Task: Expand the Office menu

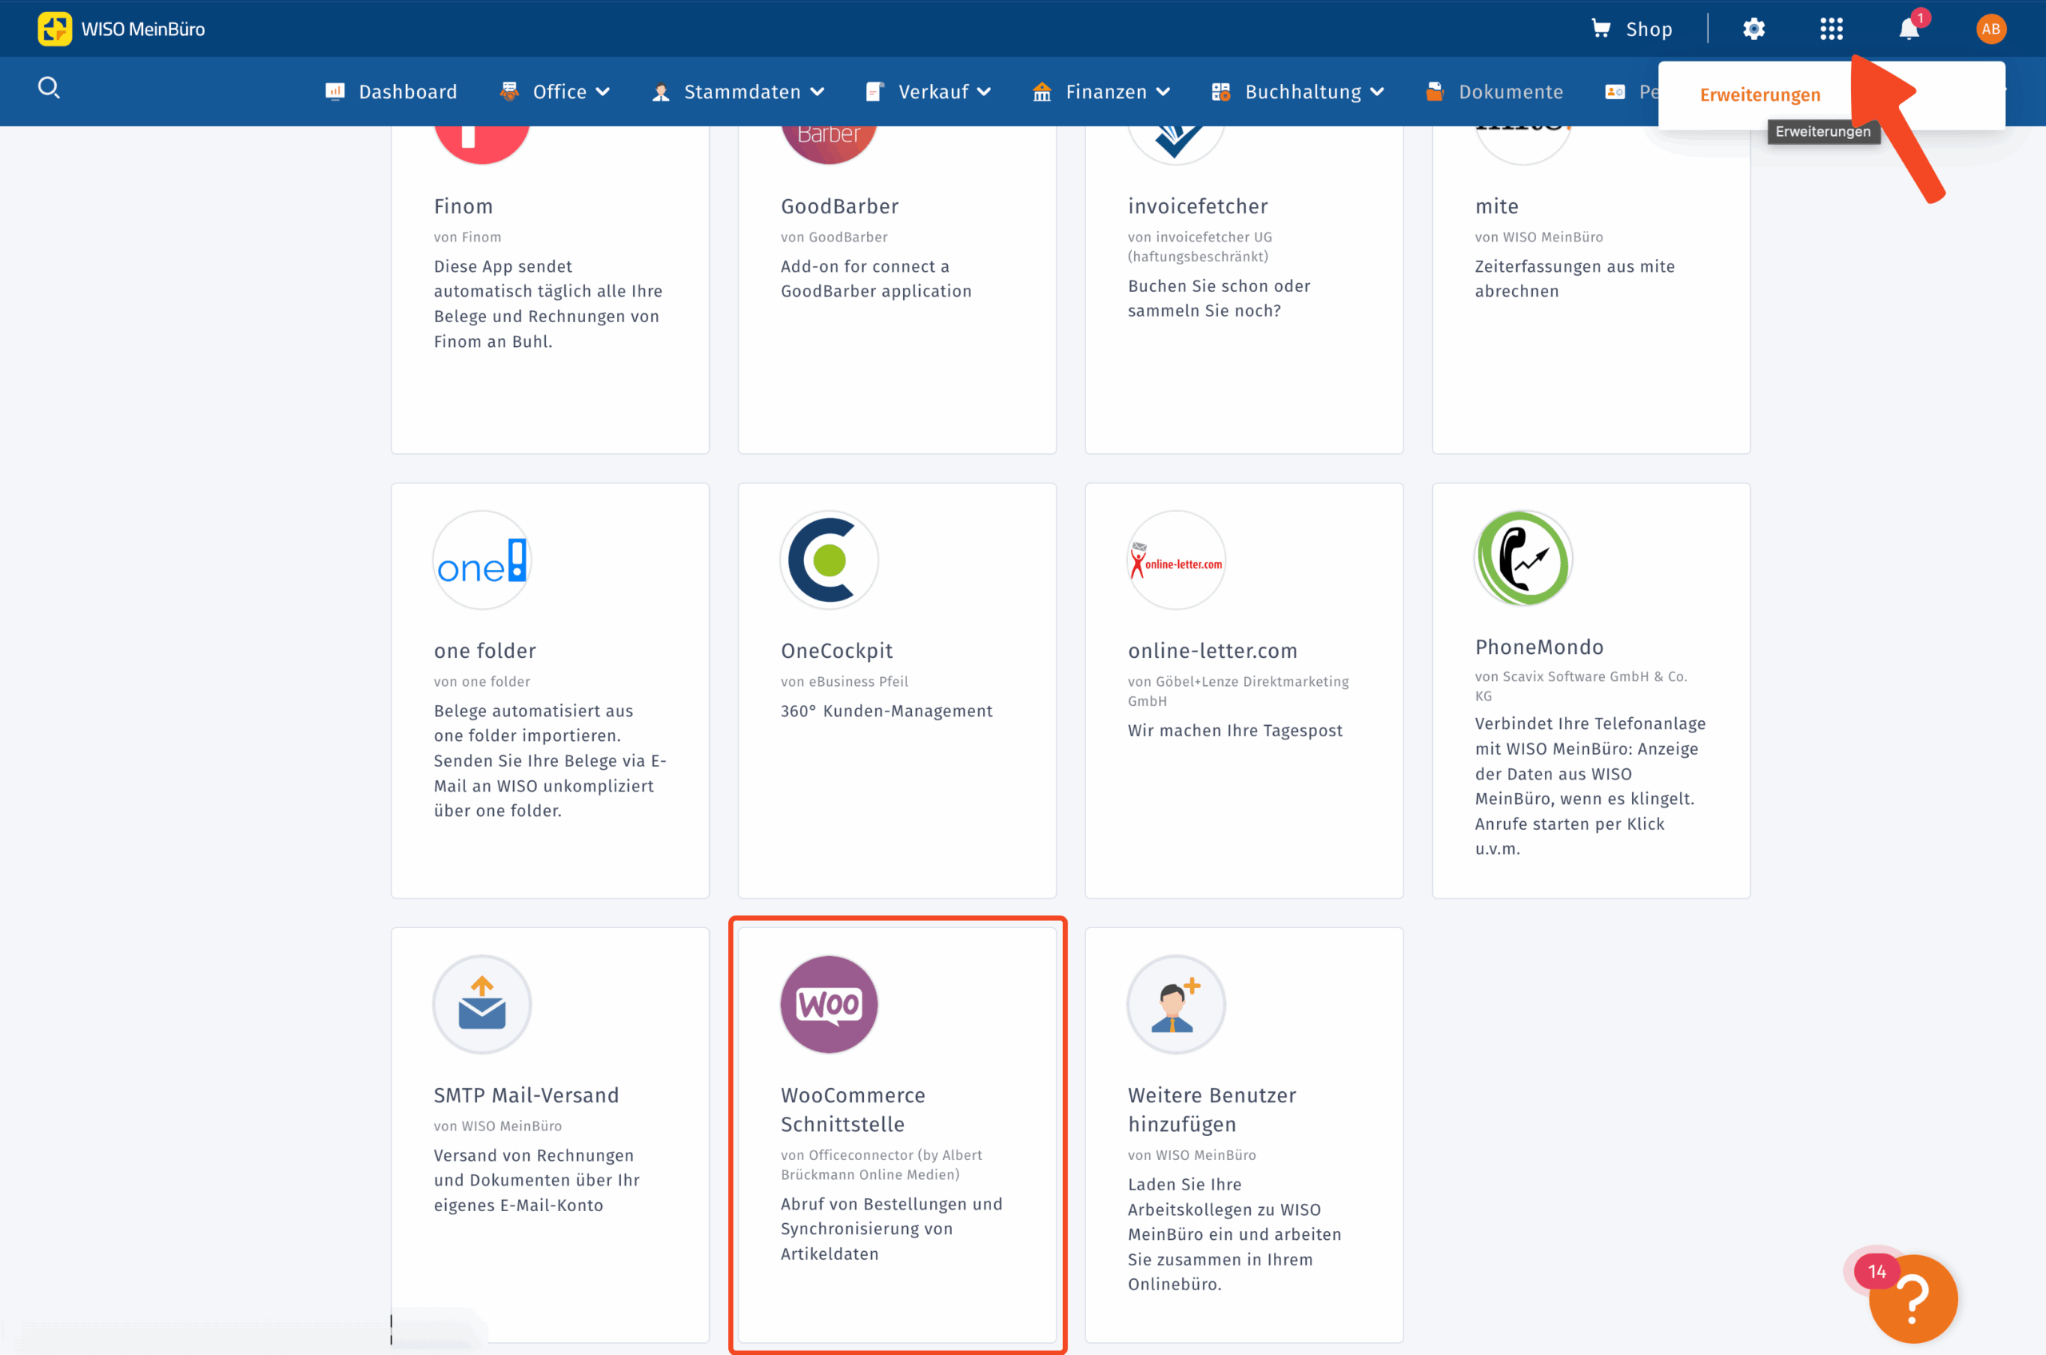Action: (555, 92)
